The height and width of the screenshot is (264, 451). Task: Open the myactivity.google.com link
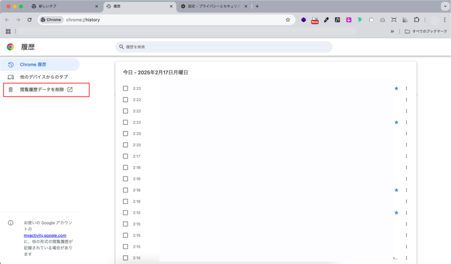[x=45, y=236]
